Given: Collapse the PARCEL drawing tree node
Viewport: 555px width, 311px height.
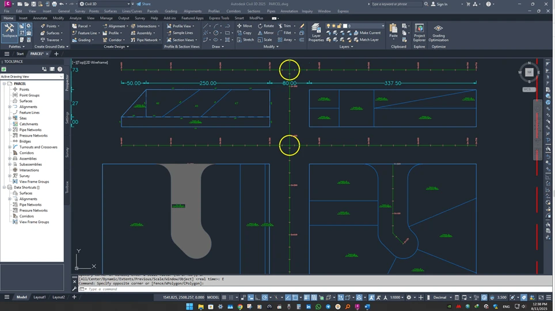Looking at the screenshot, I should [4, 84].
